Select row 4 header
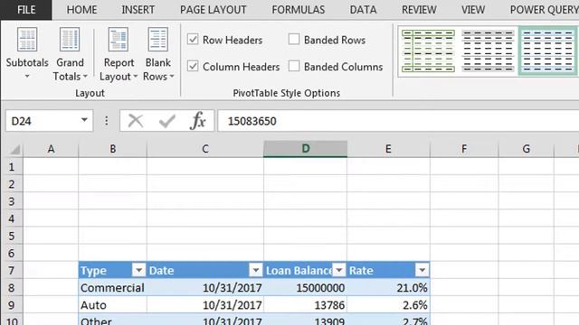This screenshot has width=579, height=325. 12,218
